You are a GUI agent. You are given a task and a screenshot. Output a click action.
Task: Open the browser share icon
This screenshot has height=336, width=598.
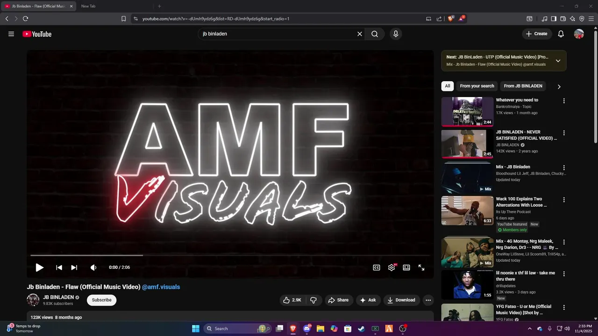point(439,19)
